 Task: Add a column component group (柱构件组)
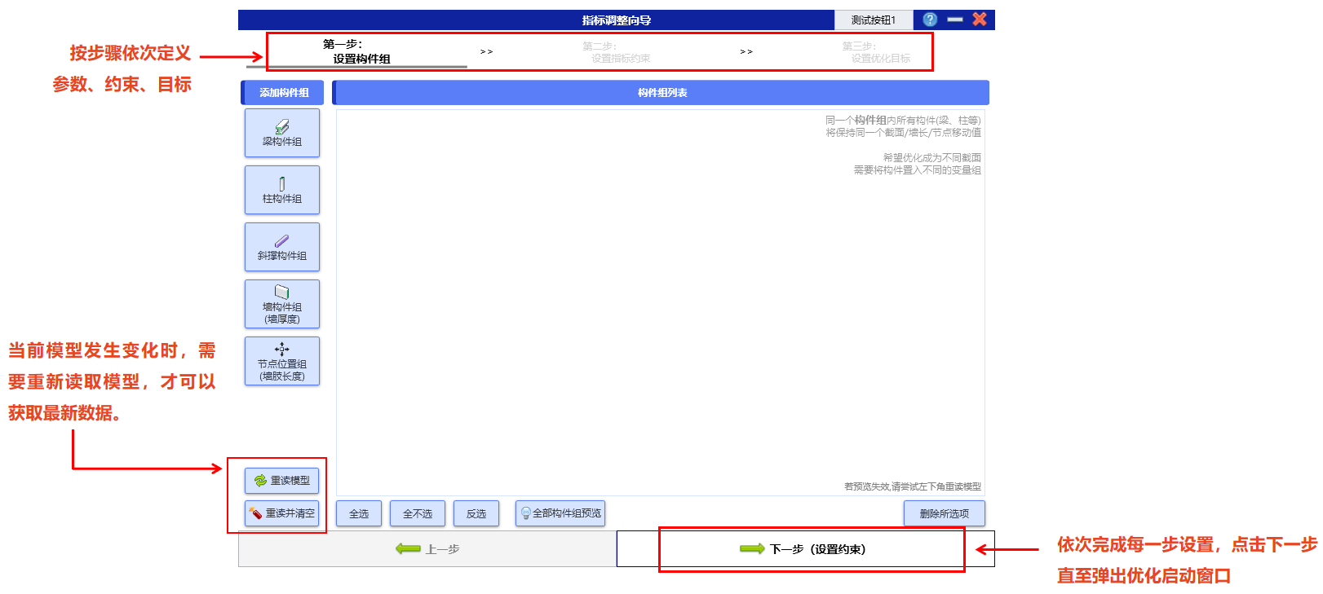pos(282,190)
